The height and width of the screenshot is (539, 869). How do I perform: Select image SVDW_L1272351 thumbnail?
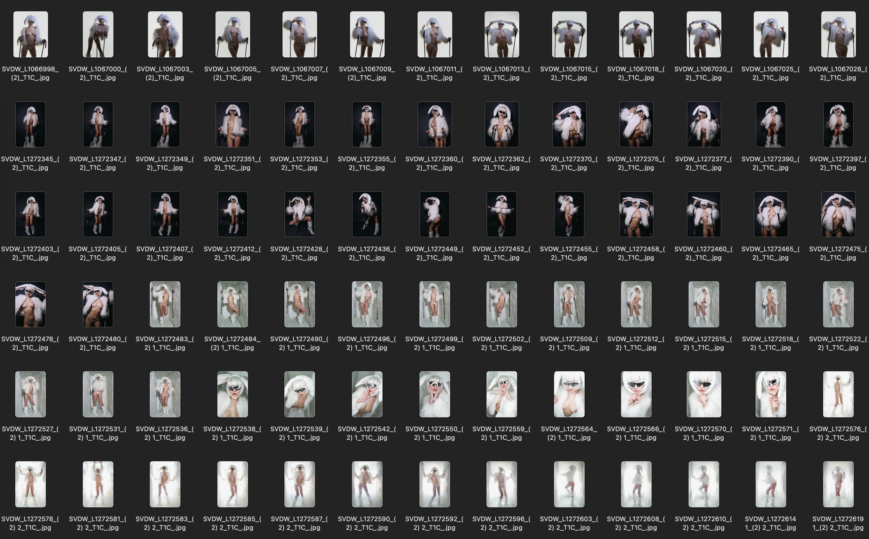[x=233, y=124]
